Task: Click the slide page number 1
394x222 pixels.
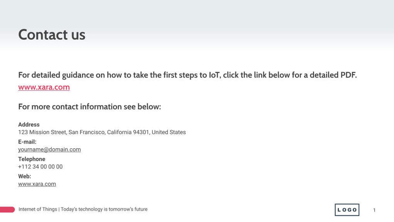Action: click(374, 210)
